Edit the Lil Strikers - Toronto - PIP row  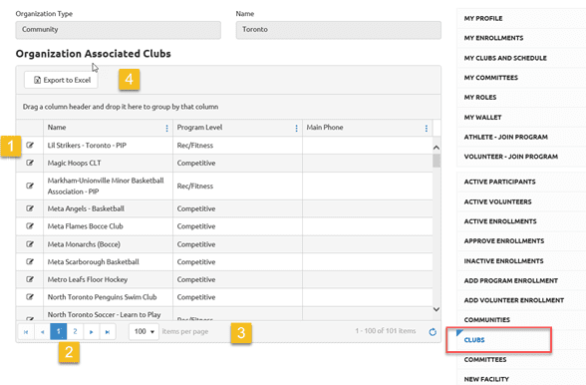tap(30, 146)
